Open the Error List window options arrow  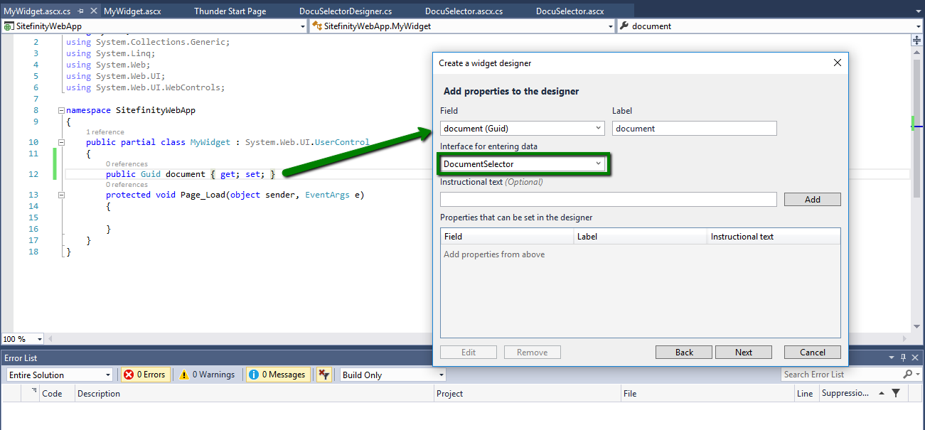click(892, 358)
